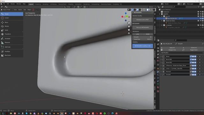Open the Modifiers wrench tab in Properties
The height and width of the screenshot is (115, 204).
pyautogui.click(x=158, y=72)
